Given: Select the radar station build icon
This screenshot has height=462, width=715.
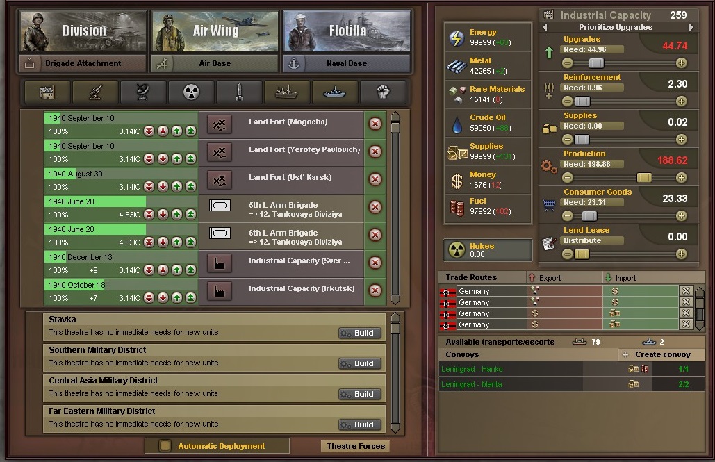Looking at the screenshot, I should 143,92.
